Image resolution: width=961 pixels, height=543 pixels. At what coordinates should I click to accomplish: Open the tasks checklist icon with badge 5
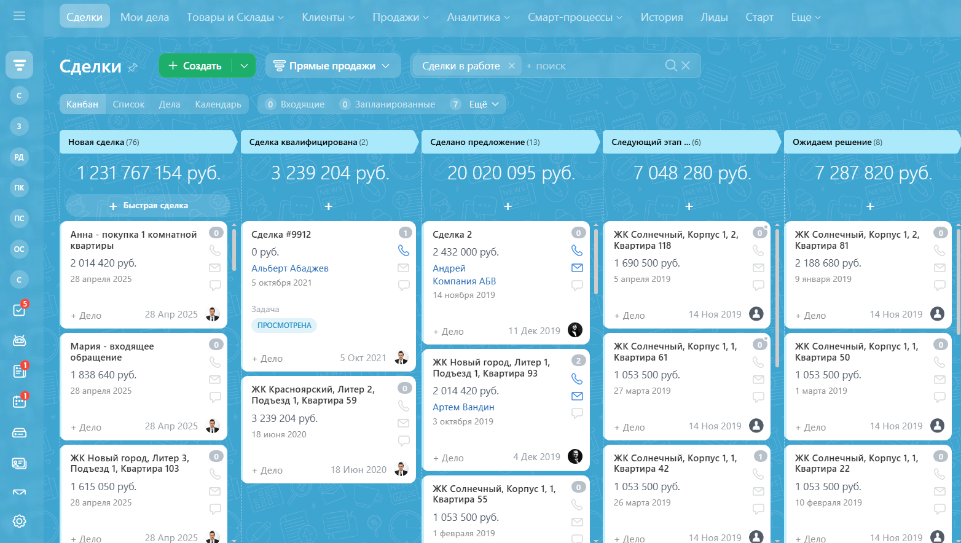coord(19,310)
